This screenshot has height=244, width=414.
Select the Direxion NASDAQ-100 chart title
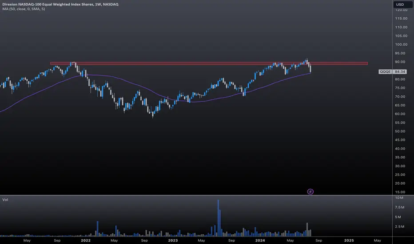point(60,4)
